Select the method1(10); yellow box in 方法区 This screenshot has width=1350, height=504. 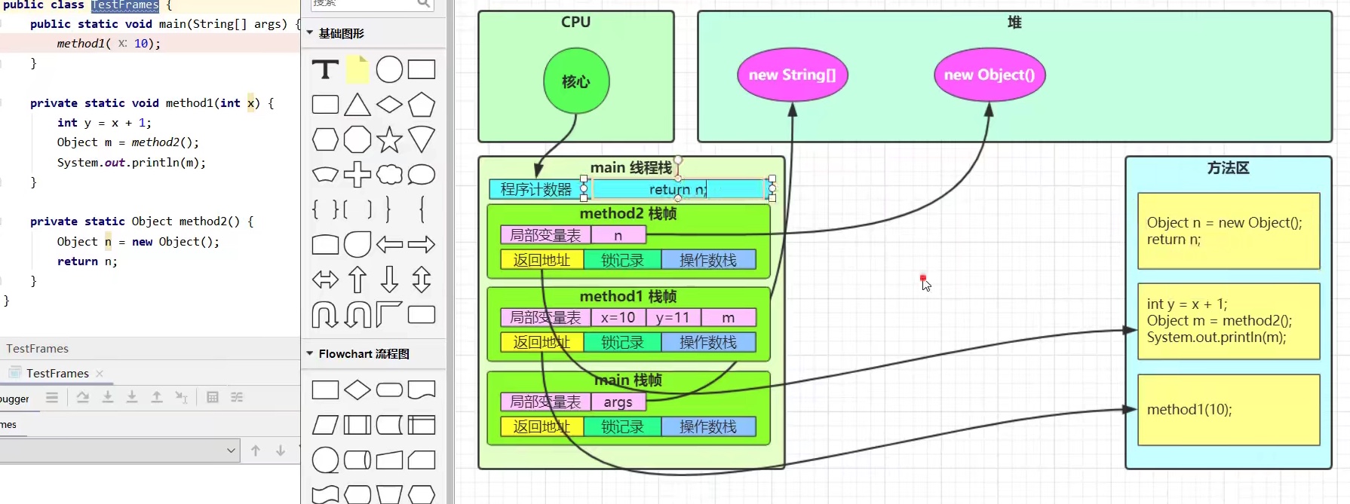click(x=1229, y=410)
